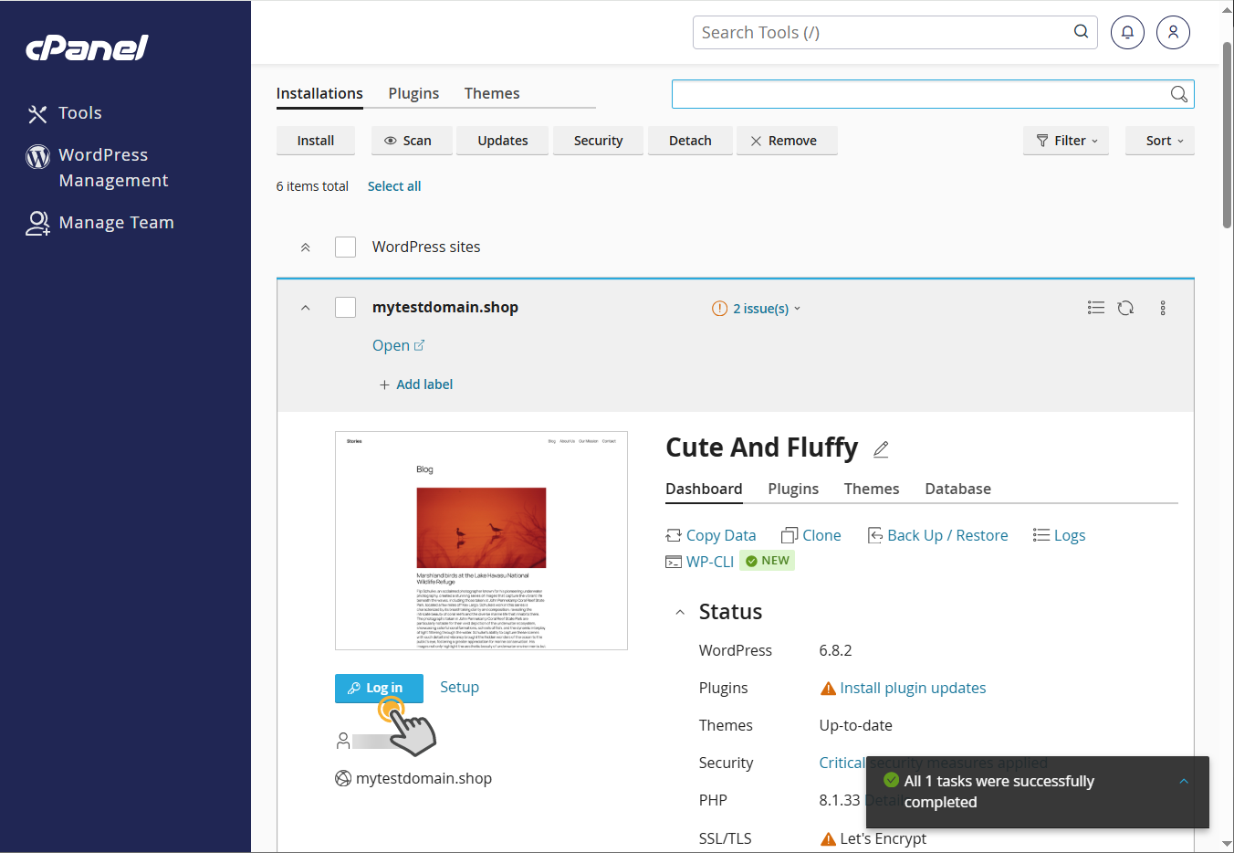Select the Dashboard tab
This screenshot has height=853, width=1234.
pos(704,489)
